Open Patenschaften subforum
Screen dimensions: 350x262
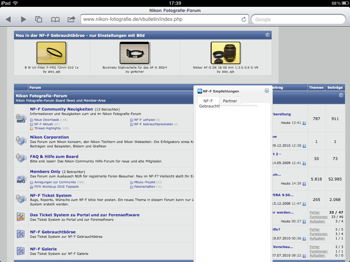point(145,187)
